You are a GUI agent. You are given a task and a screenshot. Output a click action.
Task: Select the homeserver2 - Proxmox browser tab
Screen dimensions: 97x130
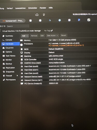(13, 21)
